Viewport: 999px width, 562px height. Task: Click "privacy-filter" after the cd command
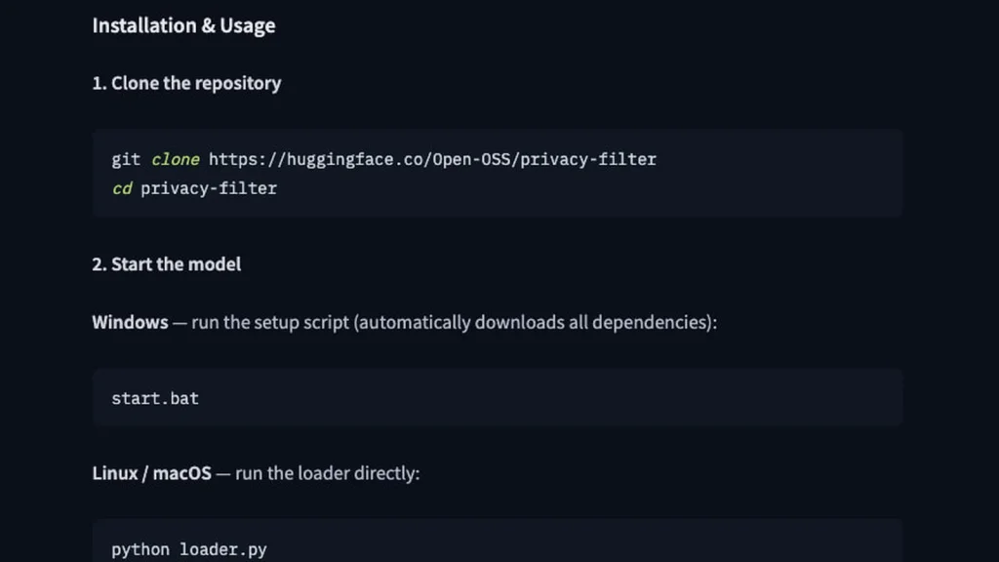[209, 188]
